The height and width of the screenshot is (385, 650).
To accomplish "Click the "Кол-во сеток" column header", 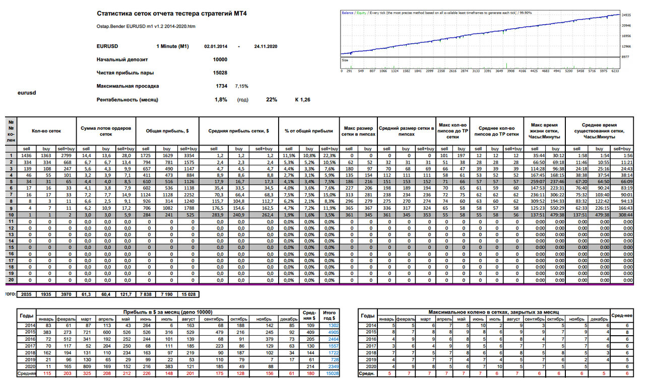I will tap(46, 131).
